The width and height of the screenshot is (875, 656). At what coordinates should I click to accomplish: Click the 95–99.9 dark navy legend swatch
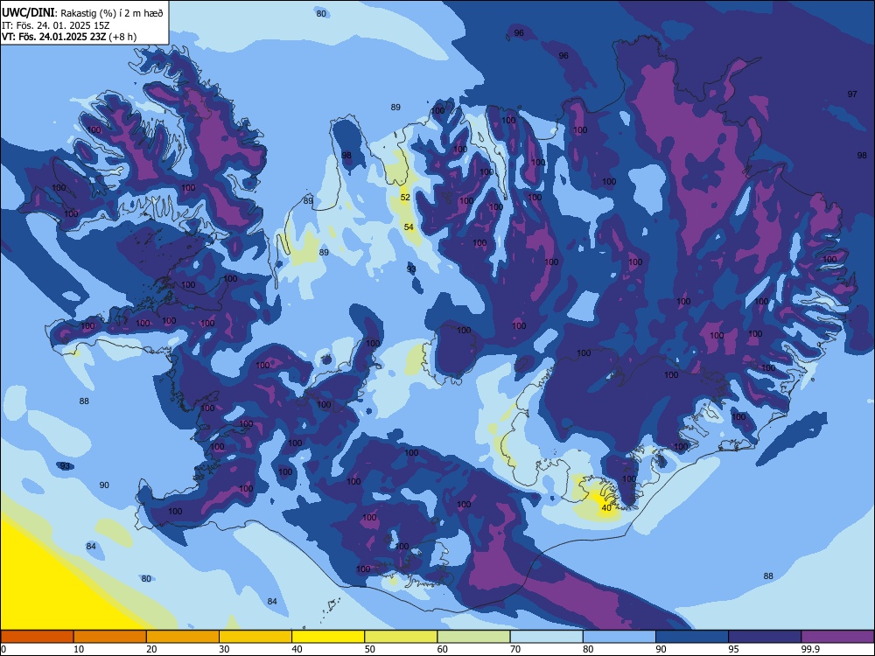click(765, 637)
